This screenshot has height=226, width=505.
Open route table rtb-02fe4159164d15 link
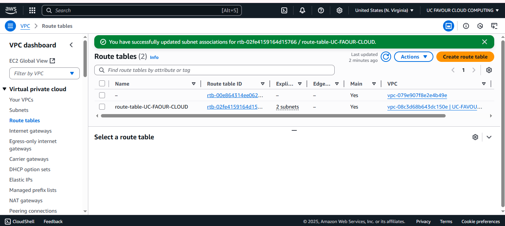click(x=235, y=107)
